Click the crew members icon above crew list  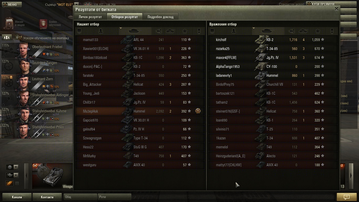tap(7, 38)
